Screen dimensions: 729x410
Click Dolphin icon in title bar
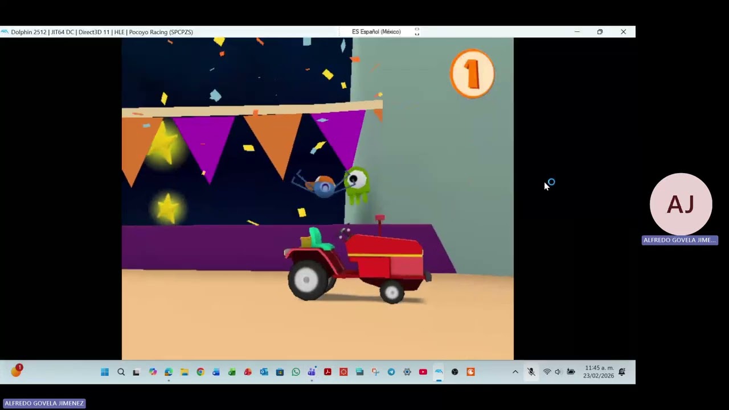coord(5,32)
